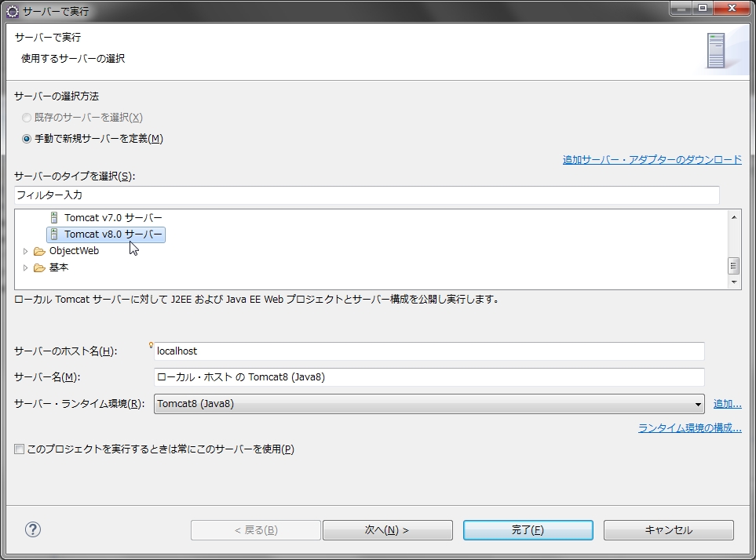Click the server list scroll down arrow
756x560 pixels.
(734, 282)
